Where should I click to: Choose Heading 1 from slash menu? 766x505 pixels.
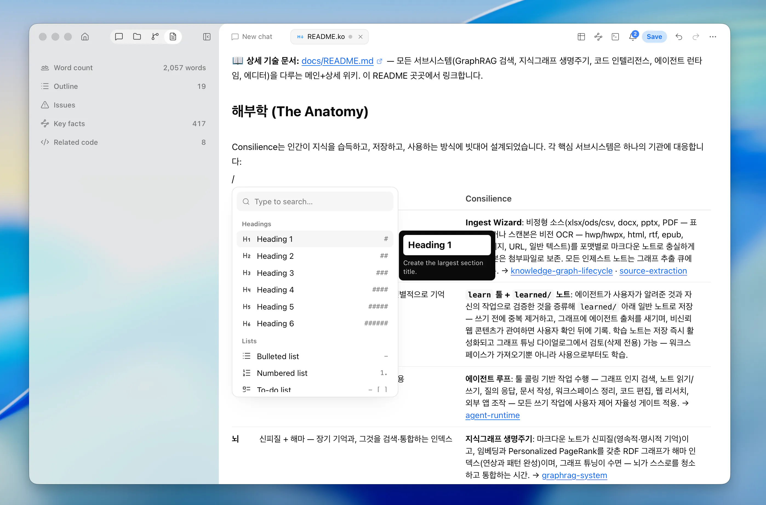(x=315, y=239)
